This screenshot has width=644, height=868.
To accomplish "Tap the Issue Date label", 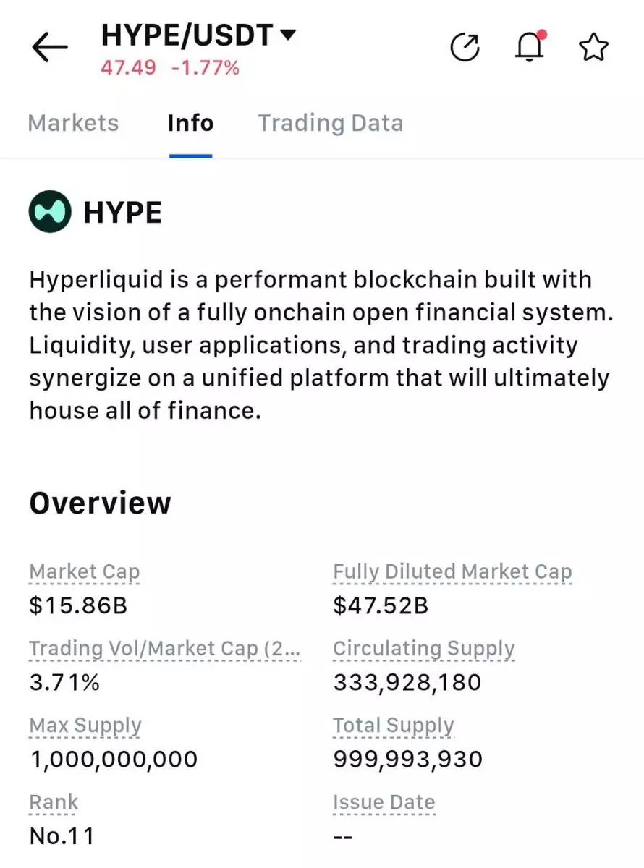I will pos(384,802).
